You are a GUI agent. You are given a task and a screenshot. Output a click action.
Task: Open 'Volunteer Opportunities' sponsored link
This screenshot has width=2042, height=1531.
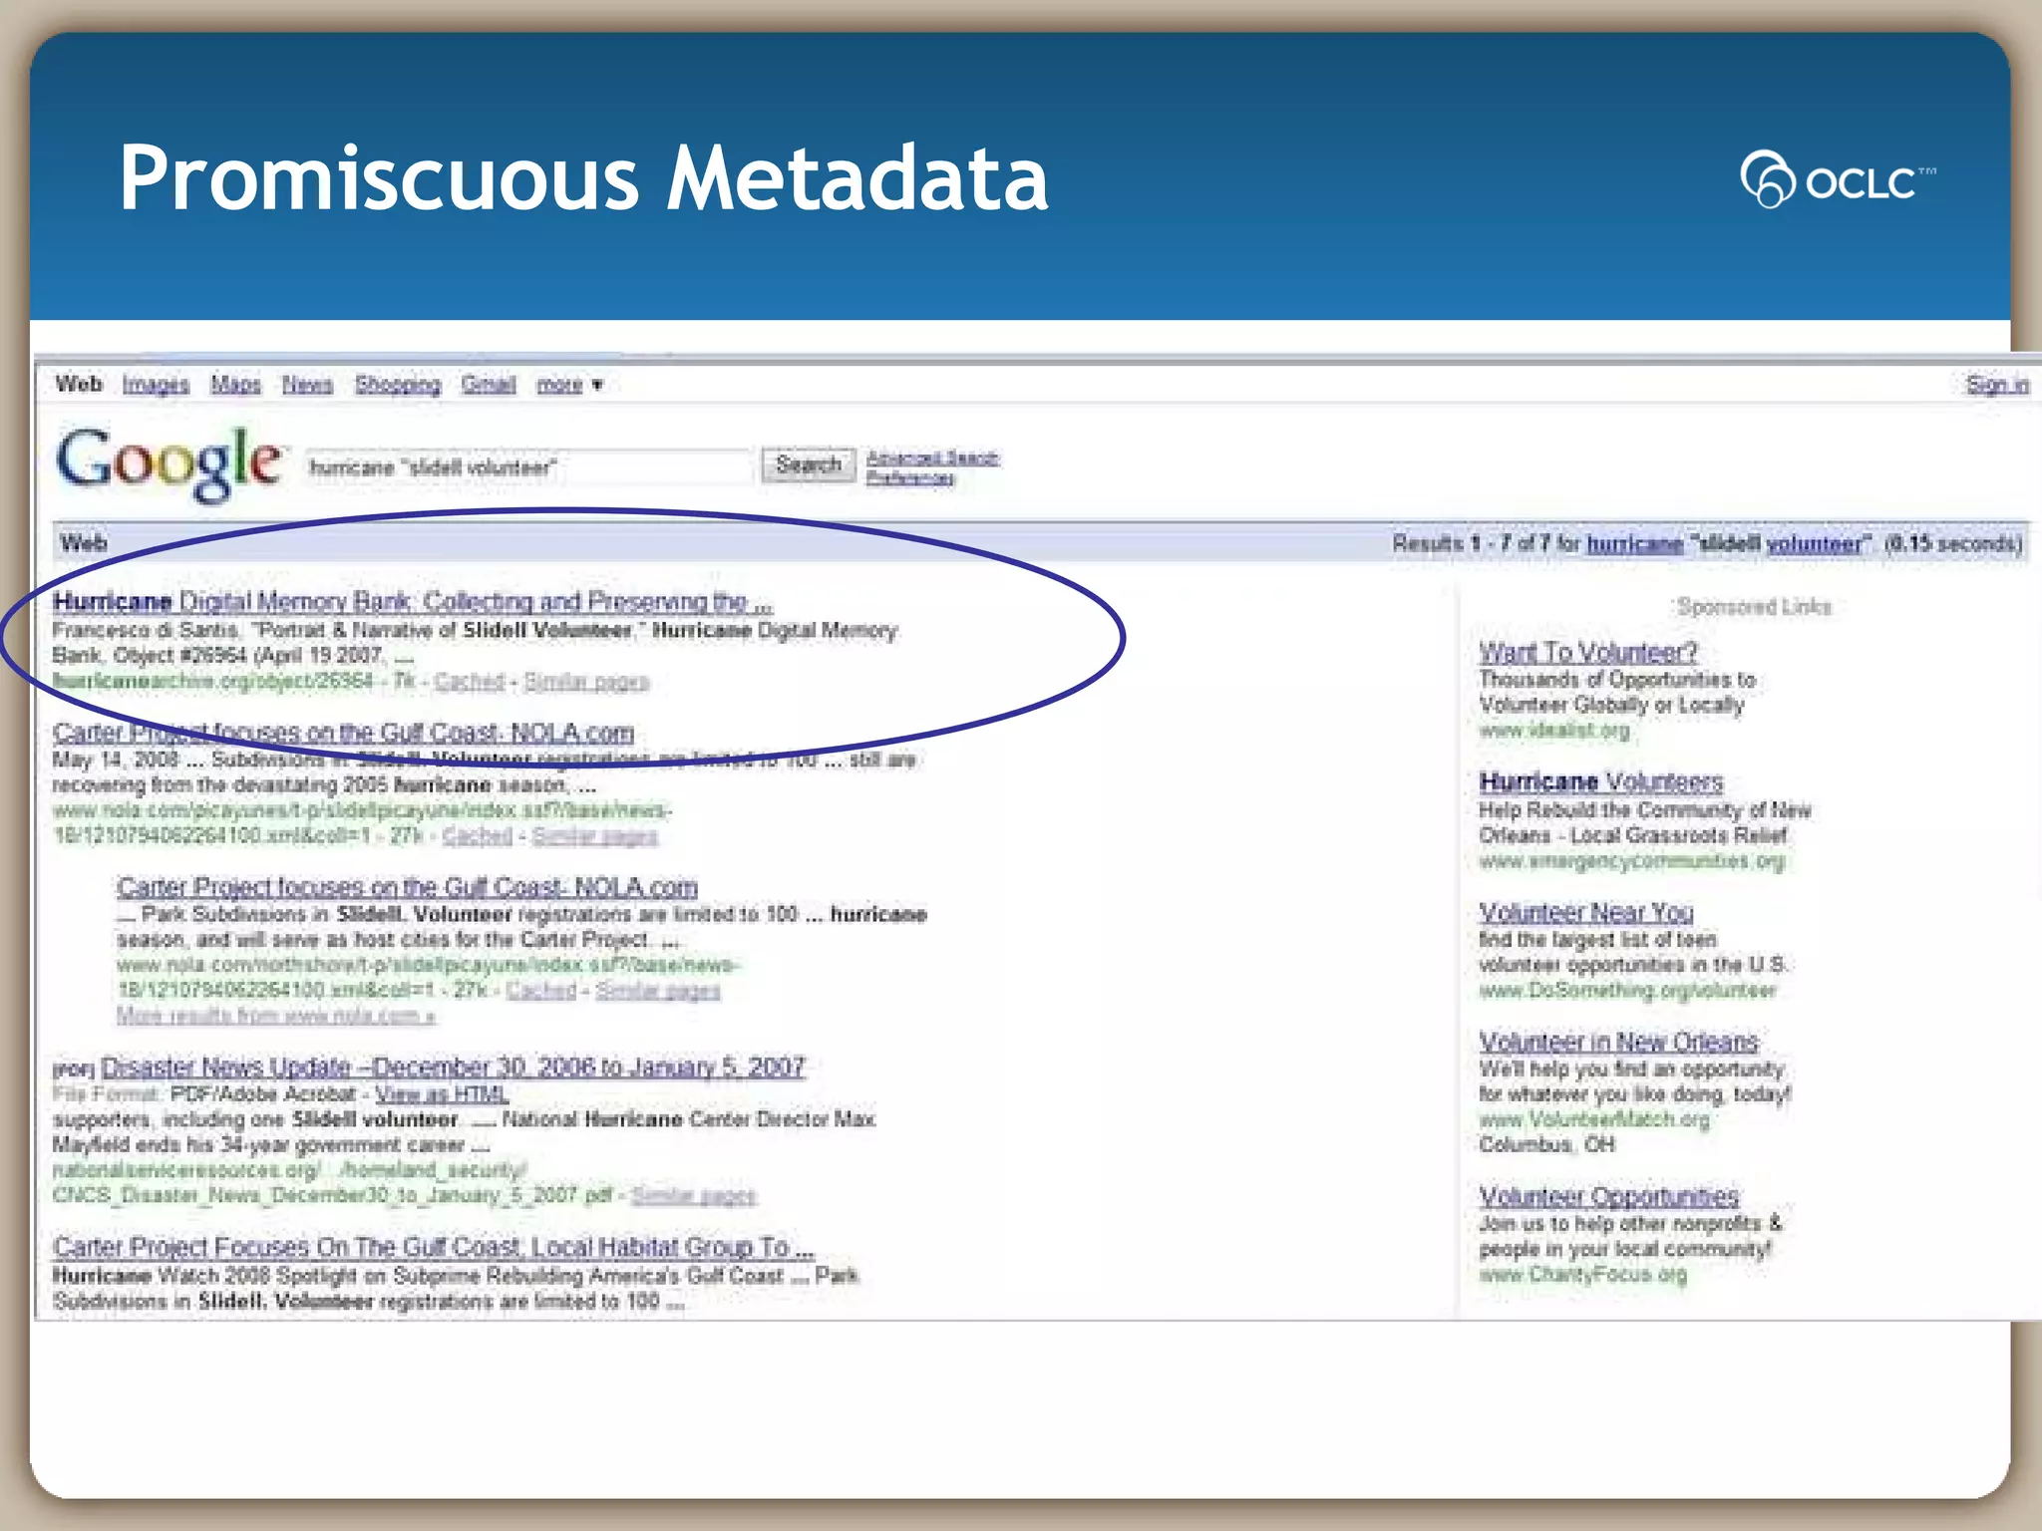tap(1608, 1196)
